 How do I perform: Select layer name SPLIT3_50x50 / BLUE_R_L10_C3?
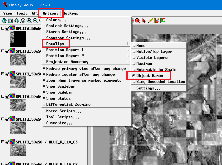click(x=47, y=142)
